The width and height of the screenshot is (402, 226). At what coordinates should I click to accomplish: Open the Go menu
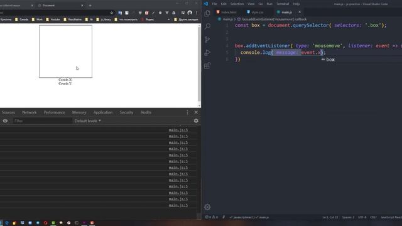[x=261, y=4]
